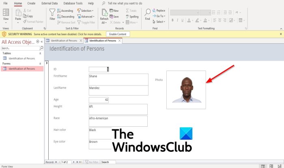The height and width of the screenshot is (168, 284).
Task: Click the Copy command
Action: point(28,16)
